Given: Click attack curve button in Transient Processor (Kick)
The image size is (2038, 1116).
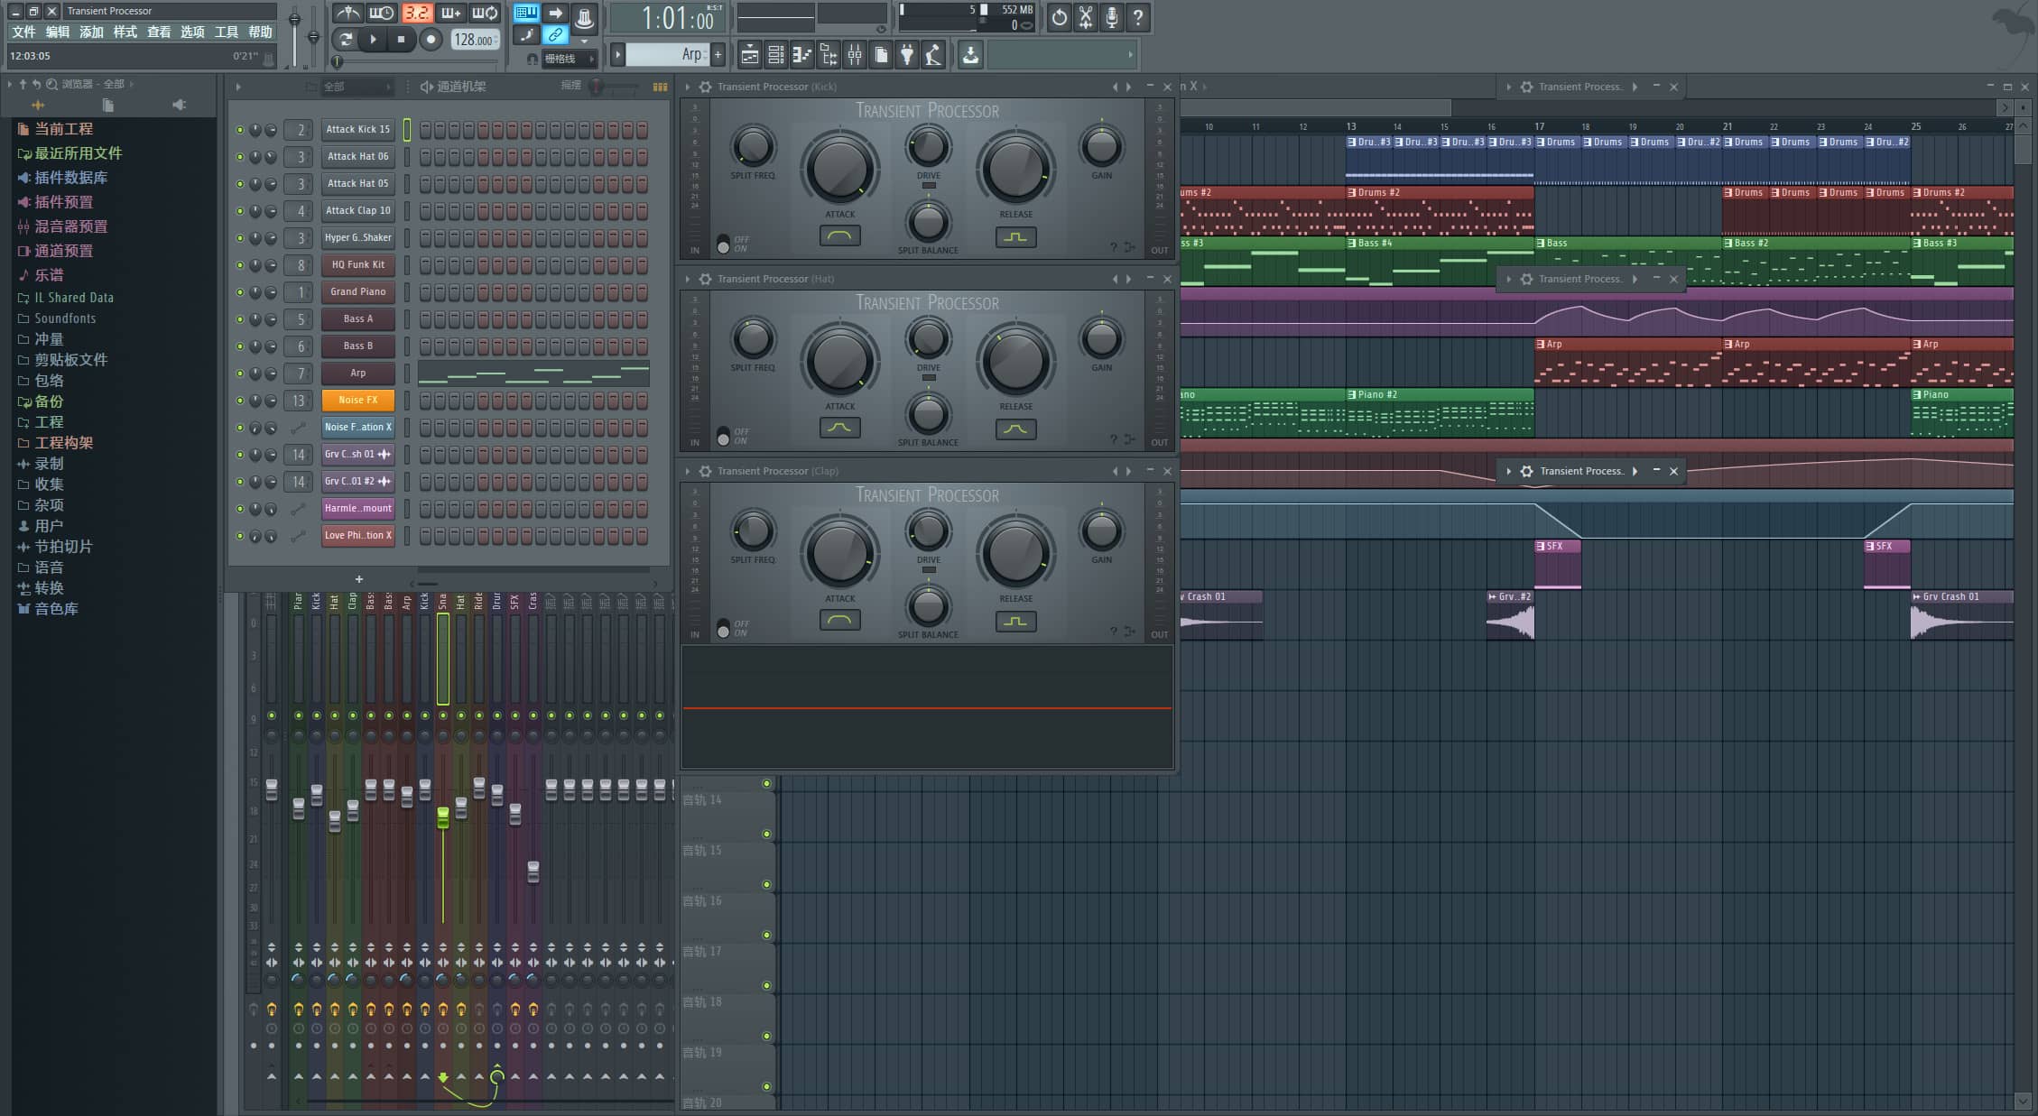Looking at the screenshot, I should [x=839, y=236].
